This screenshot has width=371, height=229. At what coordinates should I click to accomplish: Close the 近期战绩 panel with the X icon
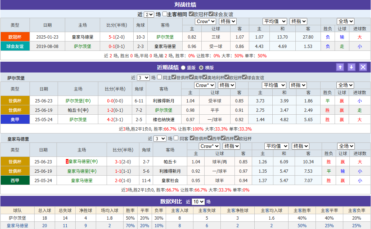click(363, 67)
